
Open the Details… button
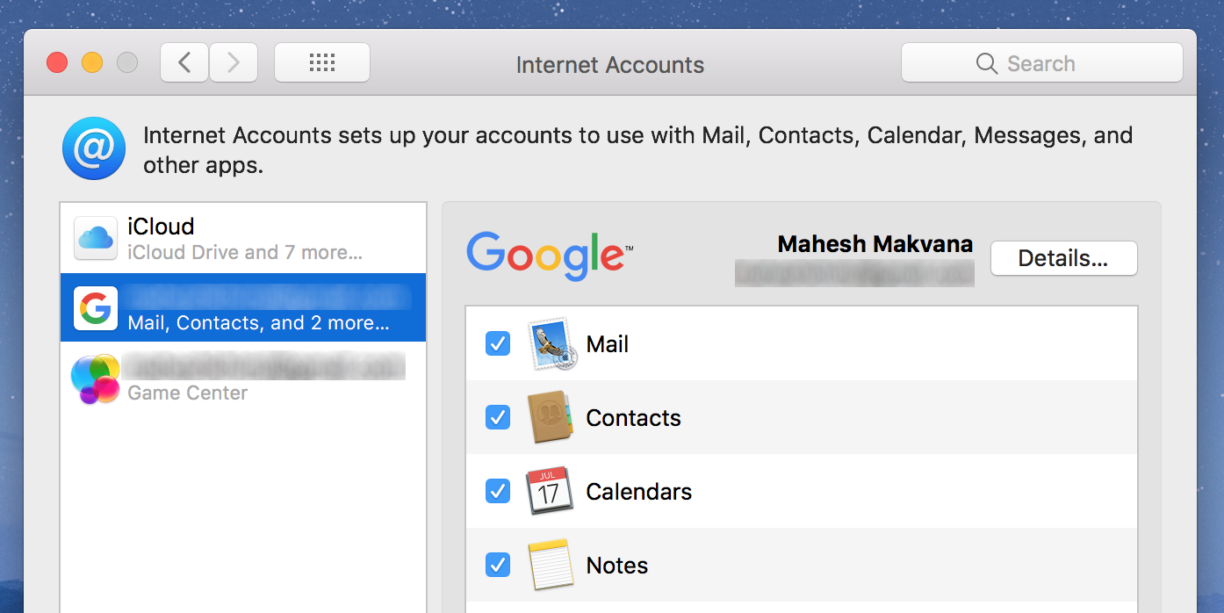[1063, 258]
